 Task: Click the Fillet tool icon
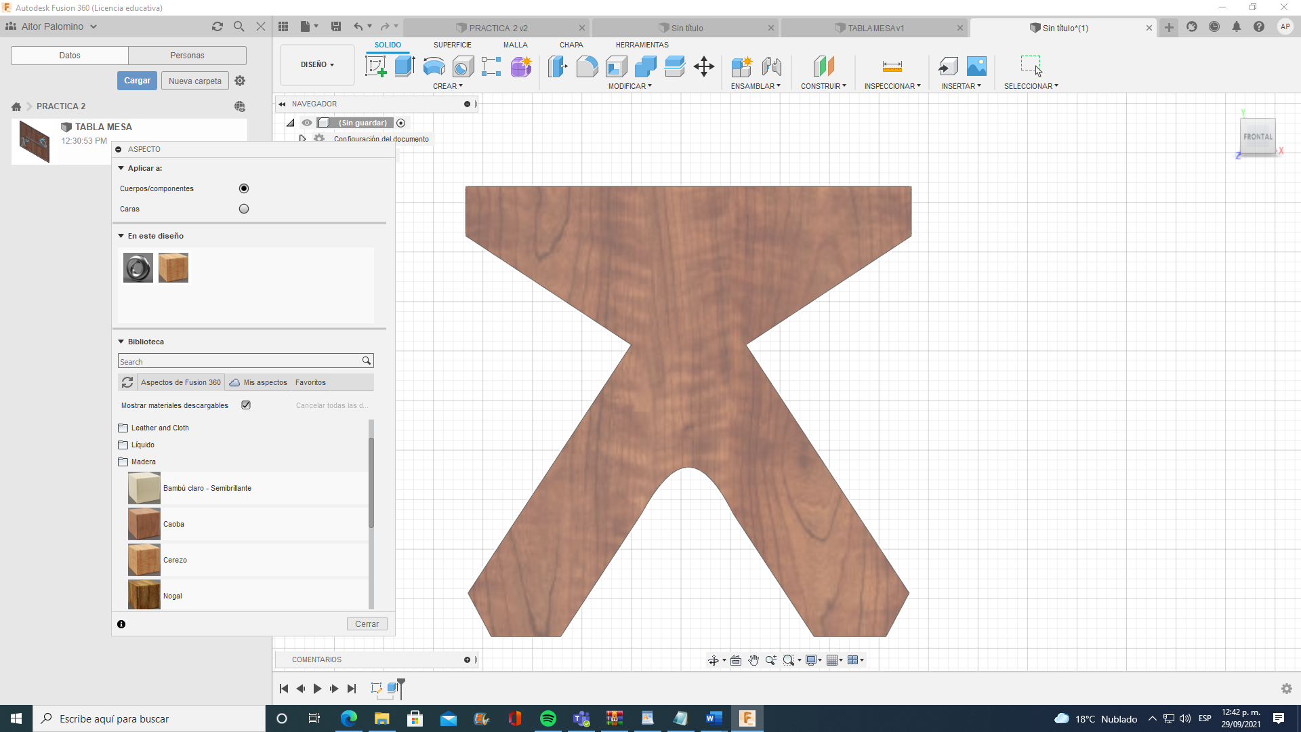click(587, 66)
